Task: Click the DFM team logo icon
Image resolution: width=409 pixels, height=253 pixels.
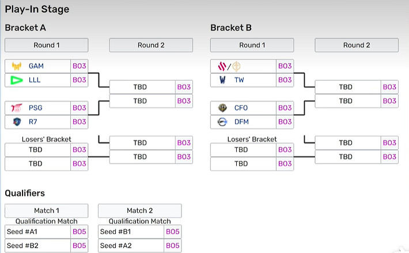Action: point(222,122)
